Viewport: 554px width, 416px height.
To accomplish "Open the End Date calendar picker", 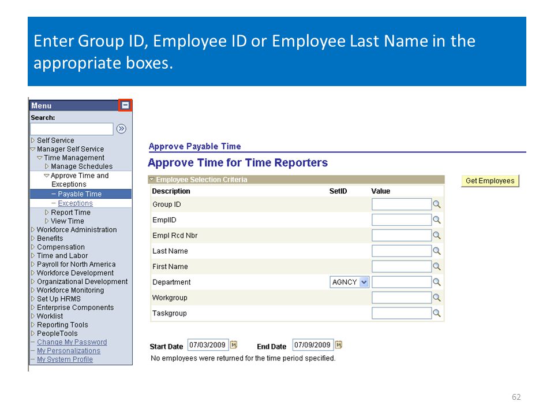I will 339,344.
